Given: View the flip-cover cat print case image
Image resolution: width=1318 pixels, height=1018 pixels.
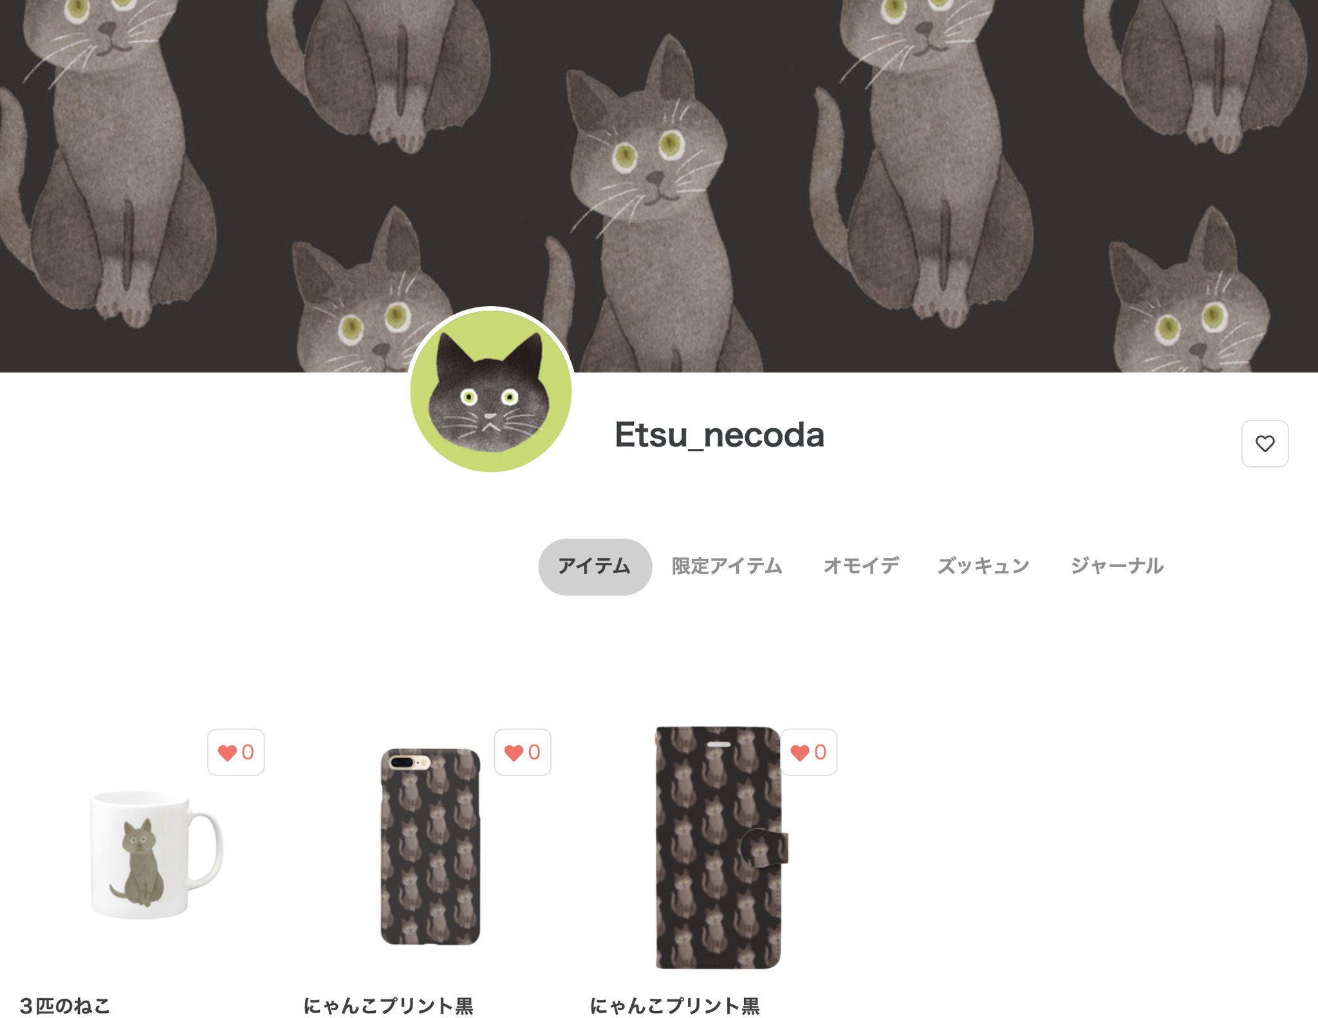Looking at the screenshot, I should (721, 848).
